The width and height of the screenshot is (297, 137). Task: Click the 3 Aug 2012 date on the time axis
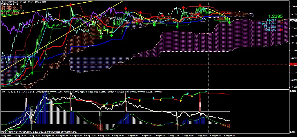[x=6, y=135]
